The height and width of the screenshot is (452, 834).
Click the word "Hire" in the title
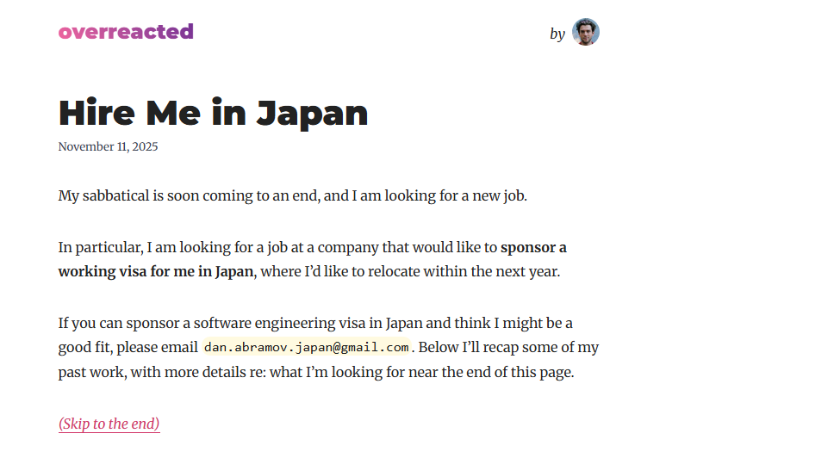[x=96, y=113]
